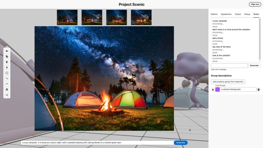Viewport: 263px width, 148px height.
Task: Click 'add 5 tents in a circle' entry
Action: [231, 29]
